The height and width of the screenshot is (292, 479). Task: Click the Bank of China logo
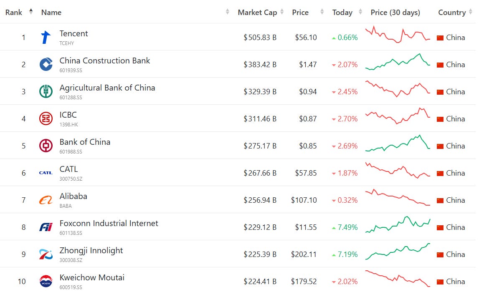click(46, 146)
